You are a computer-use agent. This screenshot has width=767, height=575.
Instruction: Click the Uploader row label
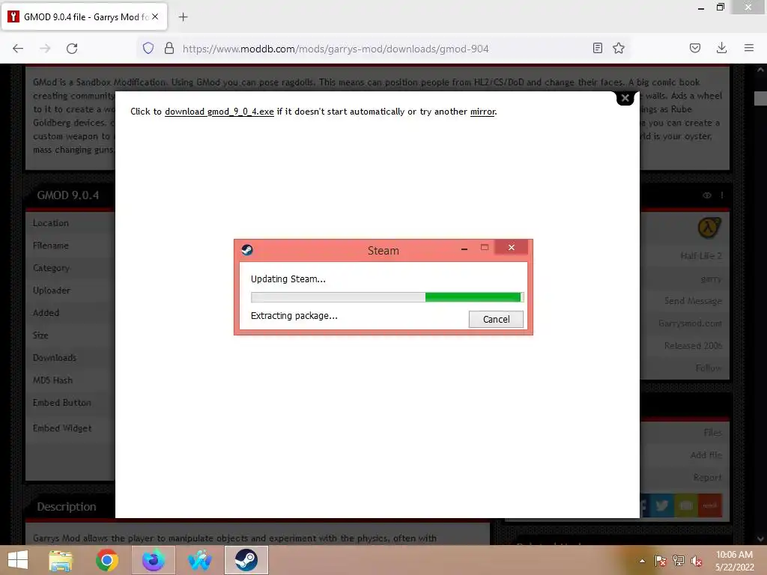pyautogui.click(x=52, y=290)
